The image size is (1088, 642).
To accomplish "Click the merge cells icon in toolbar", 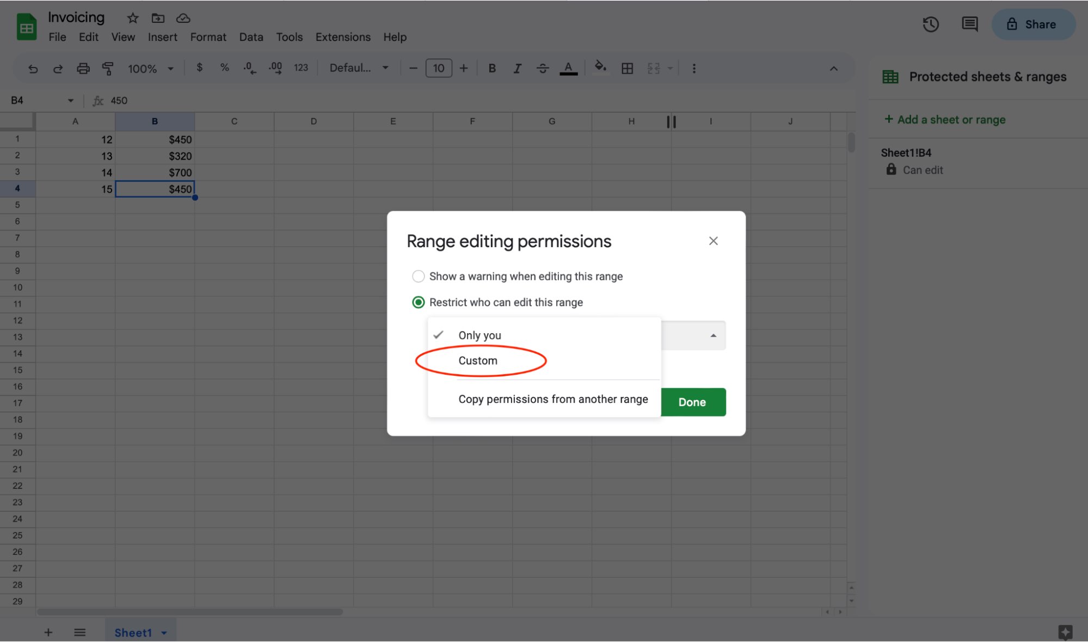I will pyautogui.click(x=654, y=68).
